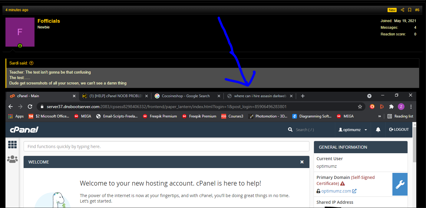This screenshot has height=208, width=426.
Task: Open $2 Microsoft Office bookmark
Action: tap(49, 116)
